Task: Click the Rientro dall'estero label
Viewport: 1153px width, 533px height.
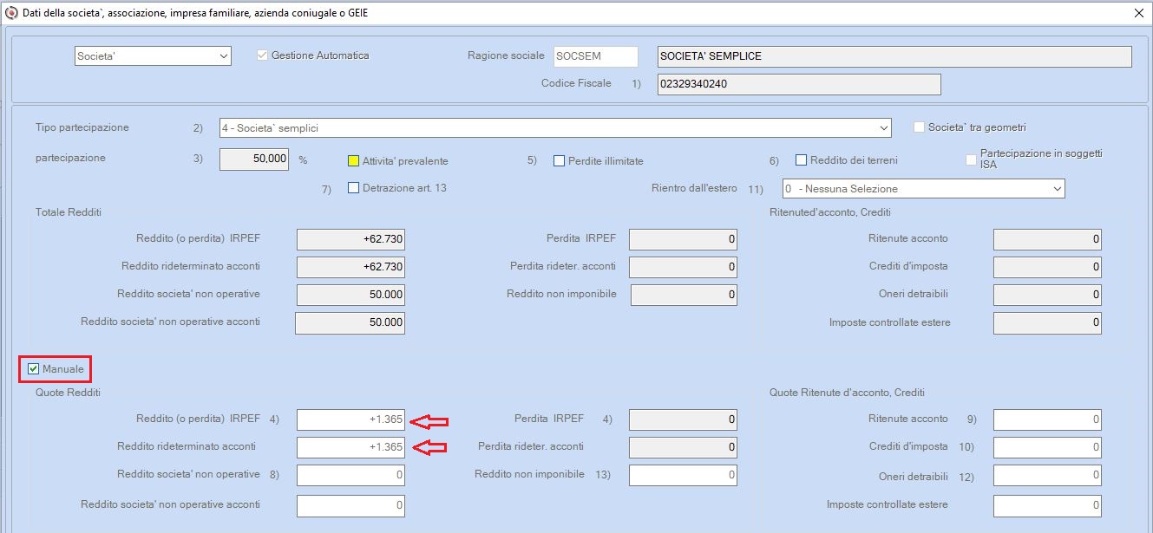Action: tap(694, 188)
